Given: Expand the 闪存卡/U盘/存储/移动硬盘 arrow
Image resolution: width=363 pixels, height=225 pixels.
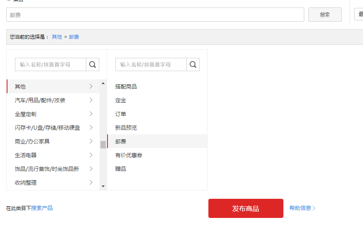Looking at the screenshot, I should click(91, 128).
